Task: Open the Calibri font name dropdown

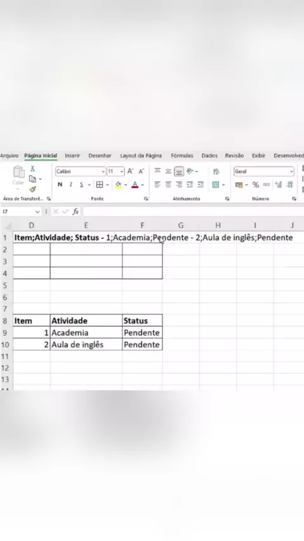Action: (103, 172)
